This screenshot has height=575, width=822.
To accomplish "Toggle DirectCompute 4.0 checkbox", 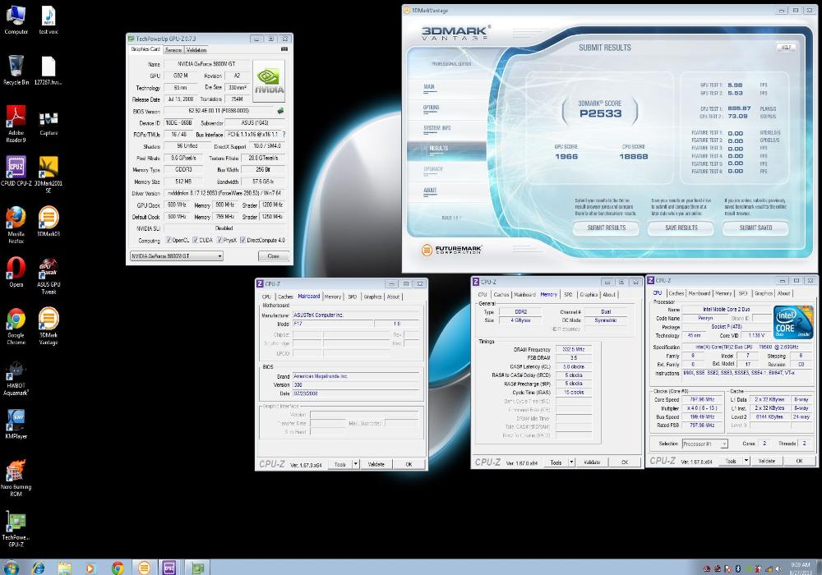I will (x=242, y=241).
